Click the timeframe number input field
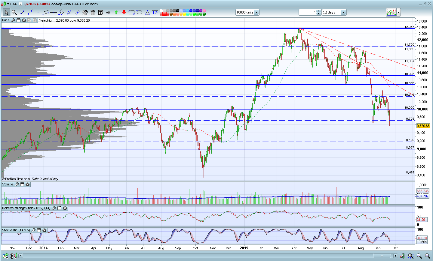 (308, 12)
